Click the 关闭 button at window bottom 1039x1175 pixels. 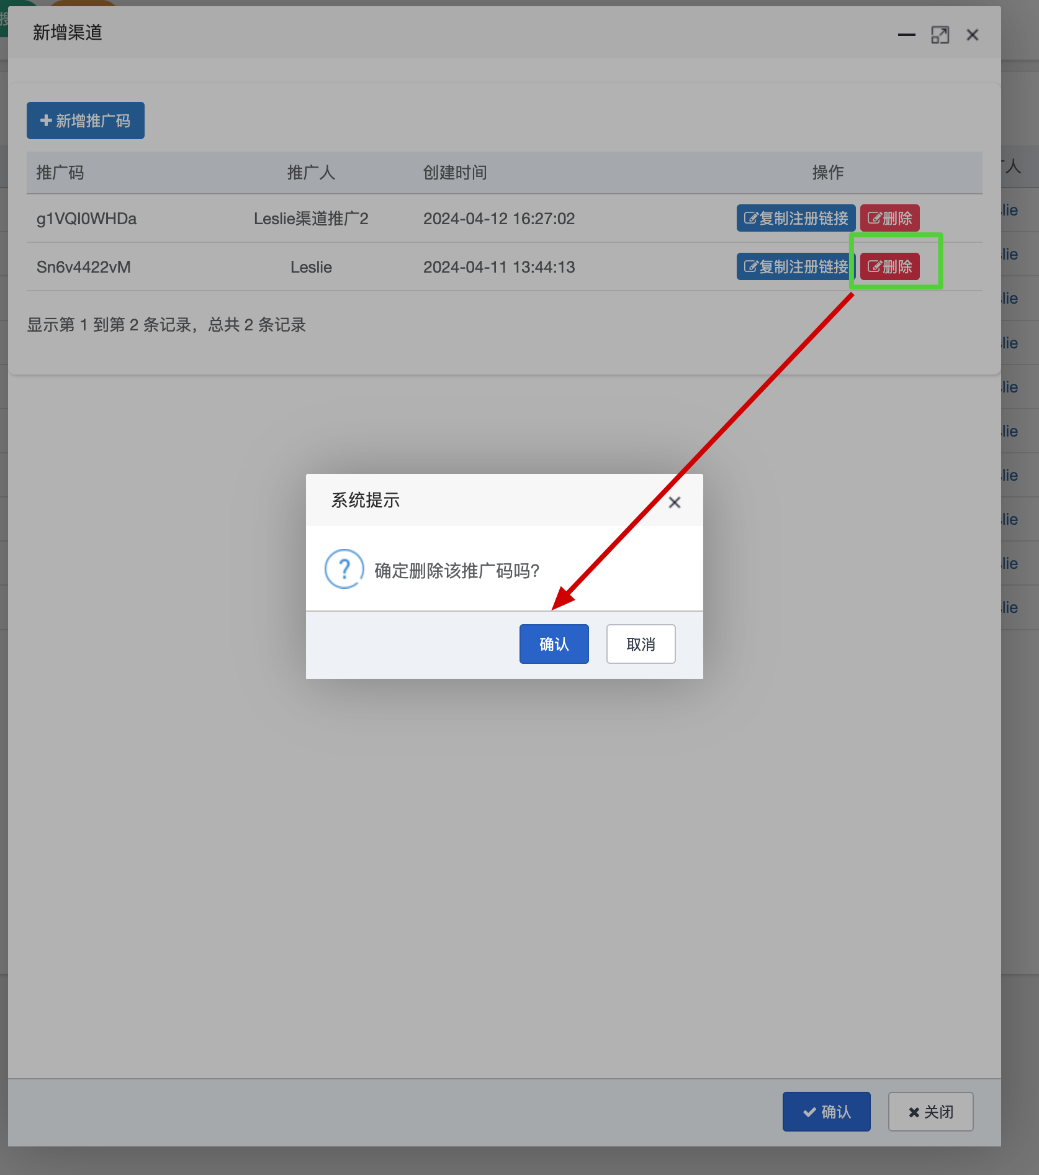[x=930, y=1112]
